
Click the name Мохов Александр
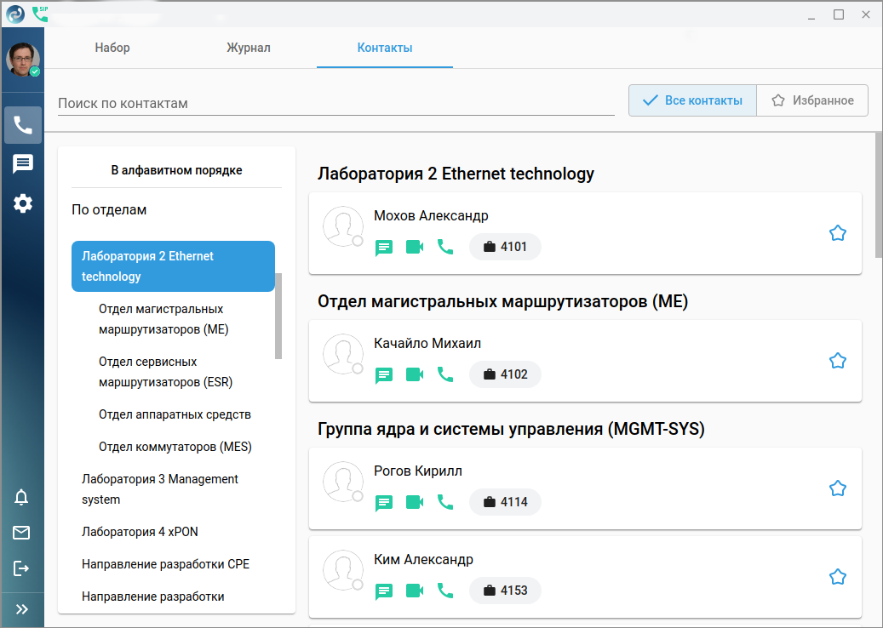(x=431, y=215)
